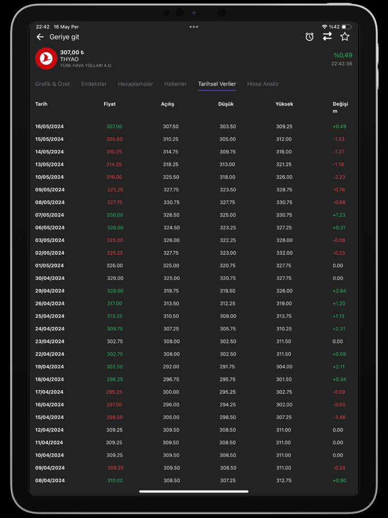
Task: Tap the 327.75 red price on 08/05/2024
Action: tap(115, 202)
